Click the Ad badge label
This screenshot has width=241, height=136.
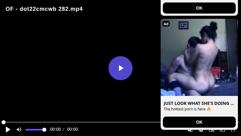coord(166,24)
